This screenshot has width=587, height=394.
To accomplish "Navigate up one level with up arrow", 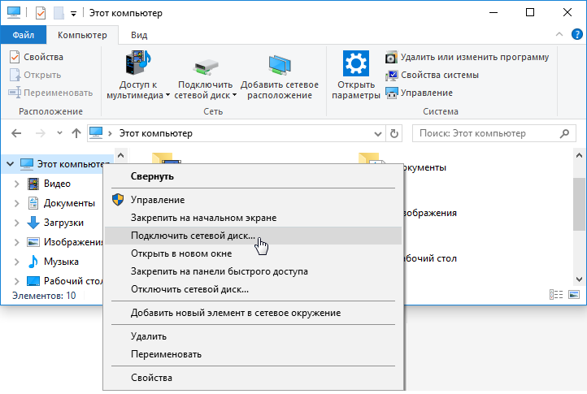I will (76, 132).
